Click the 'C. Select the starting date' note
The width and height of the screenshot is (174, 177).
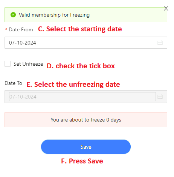pyautogui.click(x=80, y=29)
